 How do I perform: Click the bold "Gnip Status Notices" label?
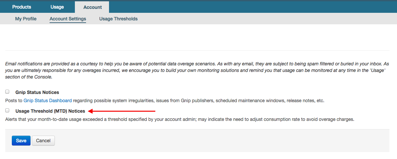pos(37,92)
